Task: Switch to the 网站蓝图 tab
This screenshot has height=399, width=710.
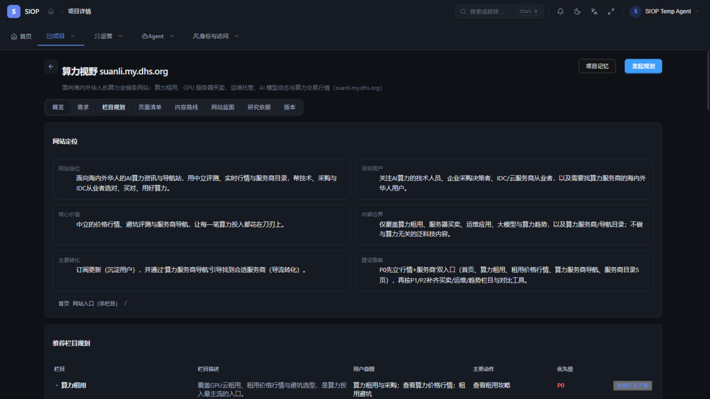Action: pos(223,107)
